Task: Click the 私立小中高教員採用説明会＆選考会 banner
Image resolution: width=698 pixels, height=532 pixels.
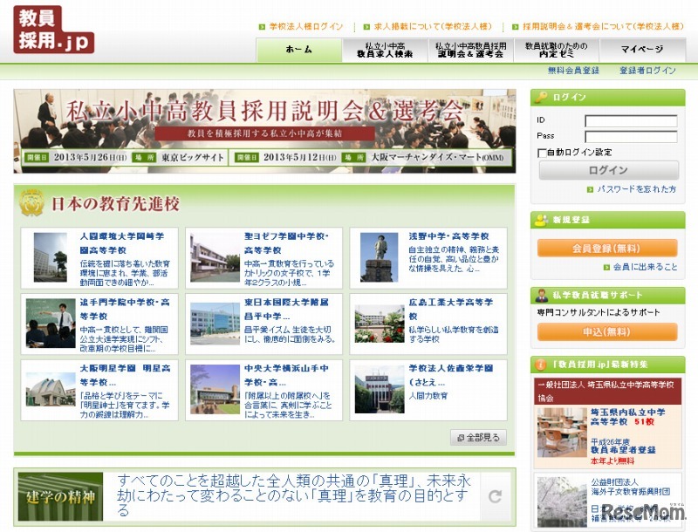Action: pyautogui.click(x=265, y=131)
